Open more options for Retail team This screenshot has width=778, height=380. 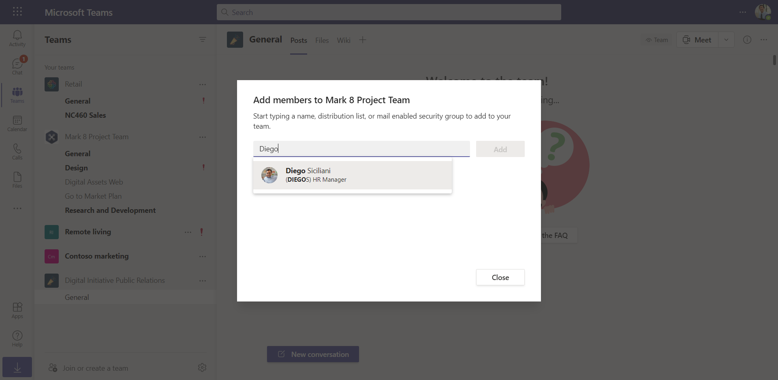click(x=203, y=85)
